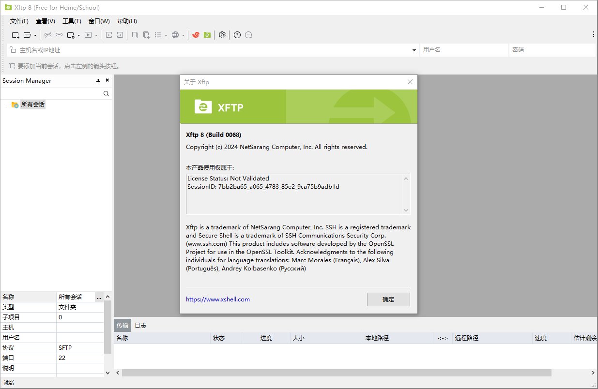Open options with the gear icon

[222, 35]
